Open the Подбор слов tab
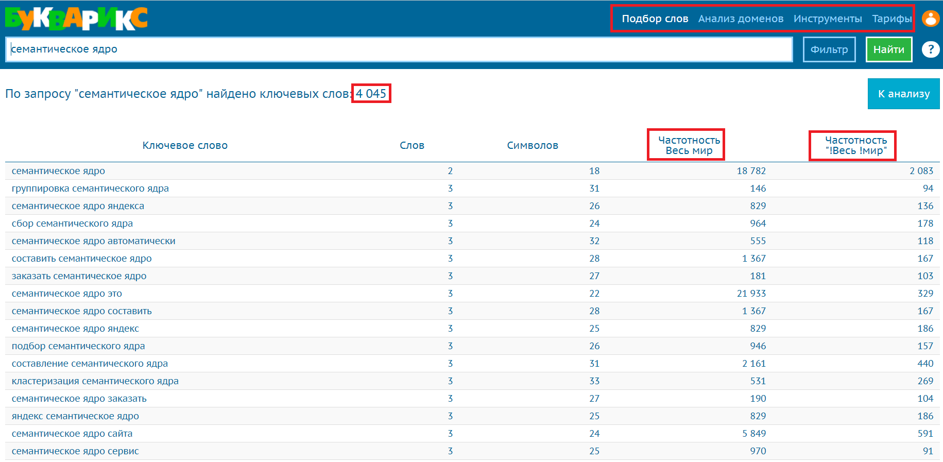 click(x=655, y=19)
